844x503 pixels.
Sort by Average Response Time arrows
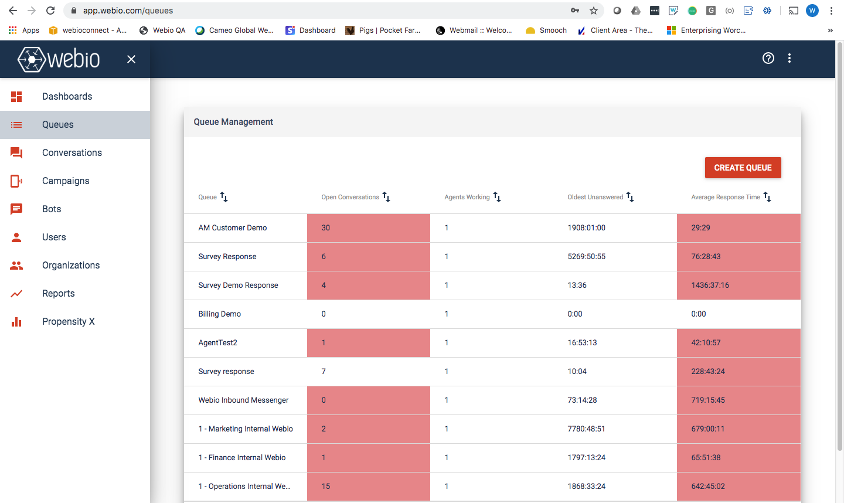(x=767, y=197)
